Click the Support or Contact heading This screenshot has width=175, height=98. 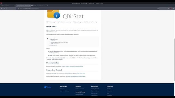point(54,70)
